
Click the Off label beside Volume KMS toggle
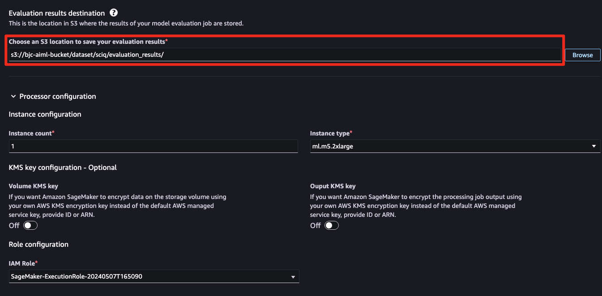pos(14,226)
